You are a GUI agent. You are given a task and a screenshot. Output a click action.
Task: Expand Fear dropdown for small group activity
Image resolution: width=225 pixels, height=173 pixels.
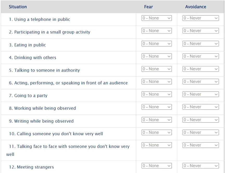pos(157,31)
